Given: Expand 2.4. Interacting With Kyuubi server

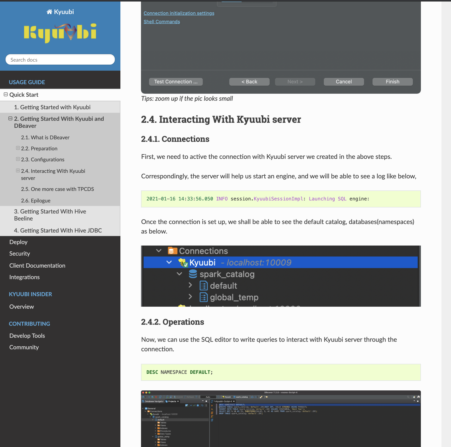Looking at the screenshot, I should click(x=18, y=171).
